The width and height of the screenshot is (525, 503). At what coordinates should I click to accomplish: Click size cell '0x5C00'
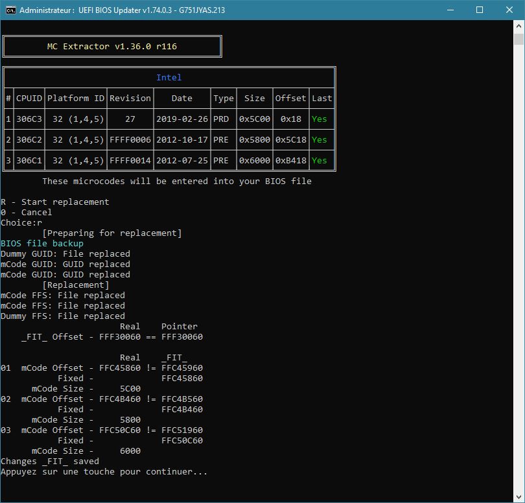(x=255, y=119)
